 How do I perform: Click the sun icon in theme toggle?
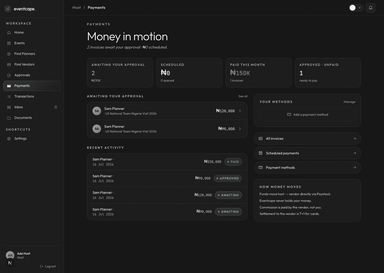pos(360,8)
